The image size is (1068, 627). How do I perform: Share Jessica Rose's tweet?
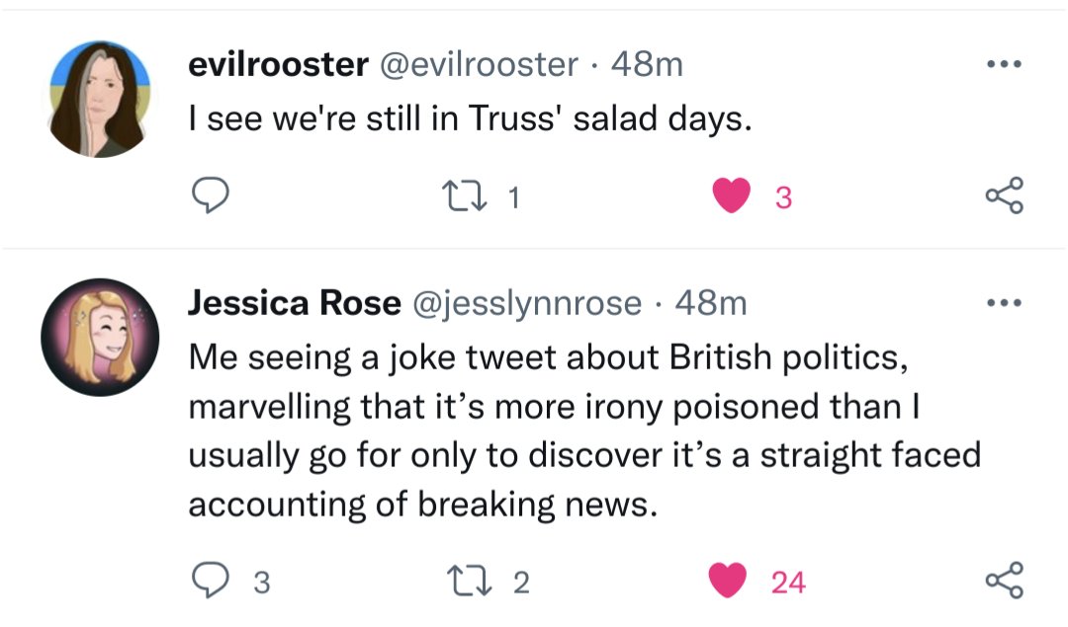coord(1004,582)
